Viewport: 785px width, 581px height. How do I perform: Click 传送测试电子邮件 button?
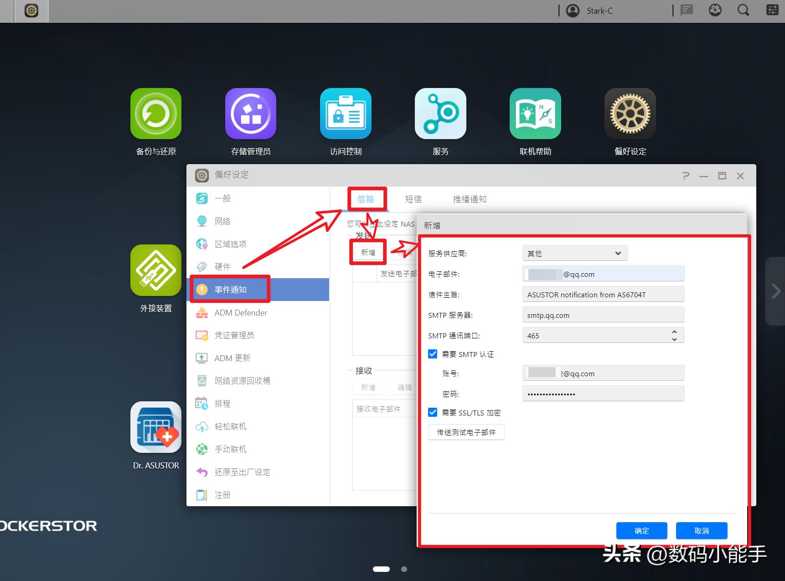pyautogui.click(x=466, y=432)
